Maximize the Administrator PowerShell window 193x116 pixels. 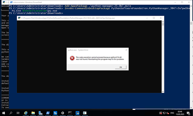tap(182, 2)
